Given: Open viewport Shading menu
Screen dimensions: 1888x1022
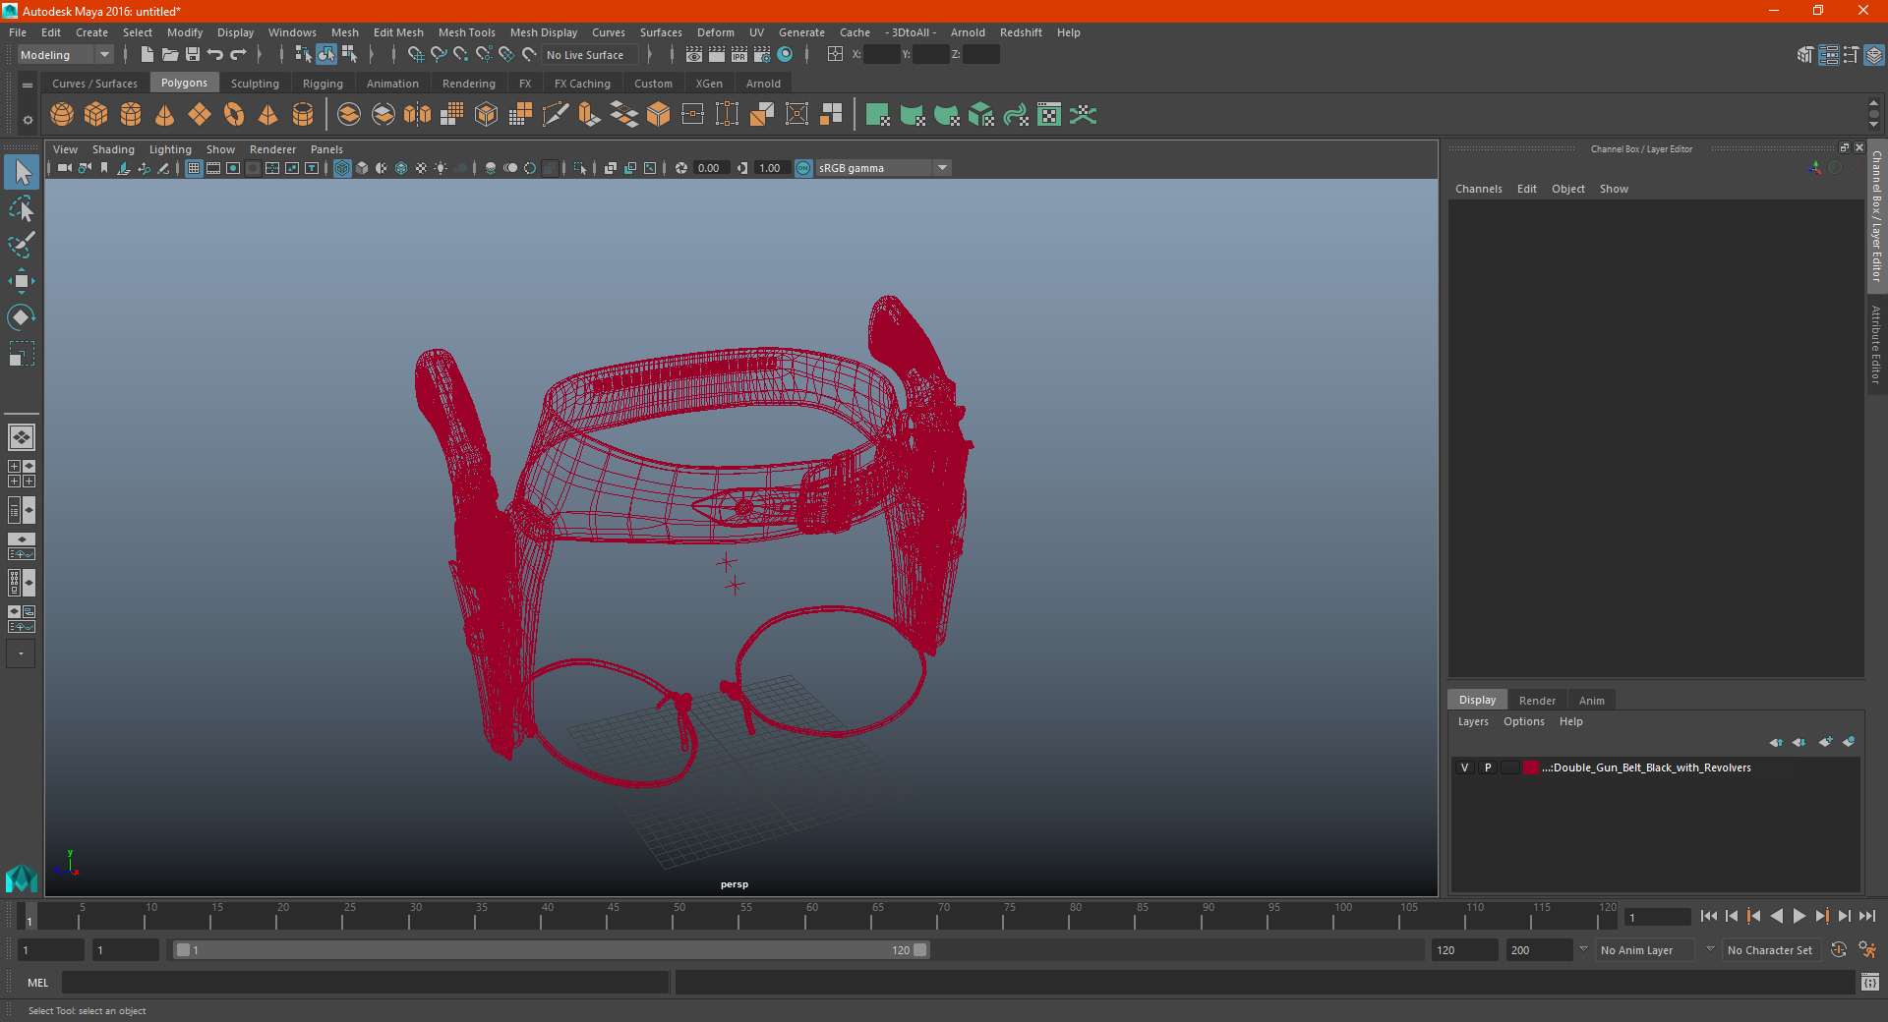Looking at the screenshot, I should (113, 149).
